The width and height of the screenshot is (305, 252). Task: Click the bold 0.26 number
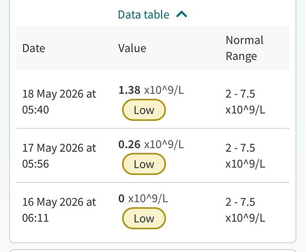click(129, 144)
